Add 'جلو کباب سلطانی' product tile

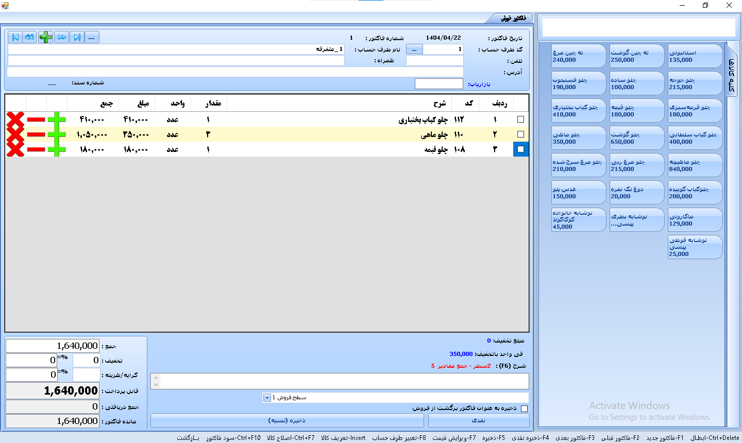[x=695, y=138]
